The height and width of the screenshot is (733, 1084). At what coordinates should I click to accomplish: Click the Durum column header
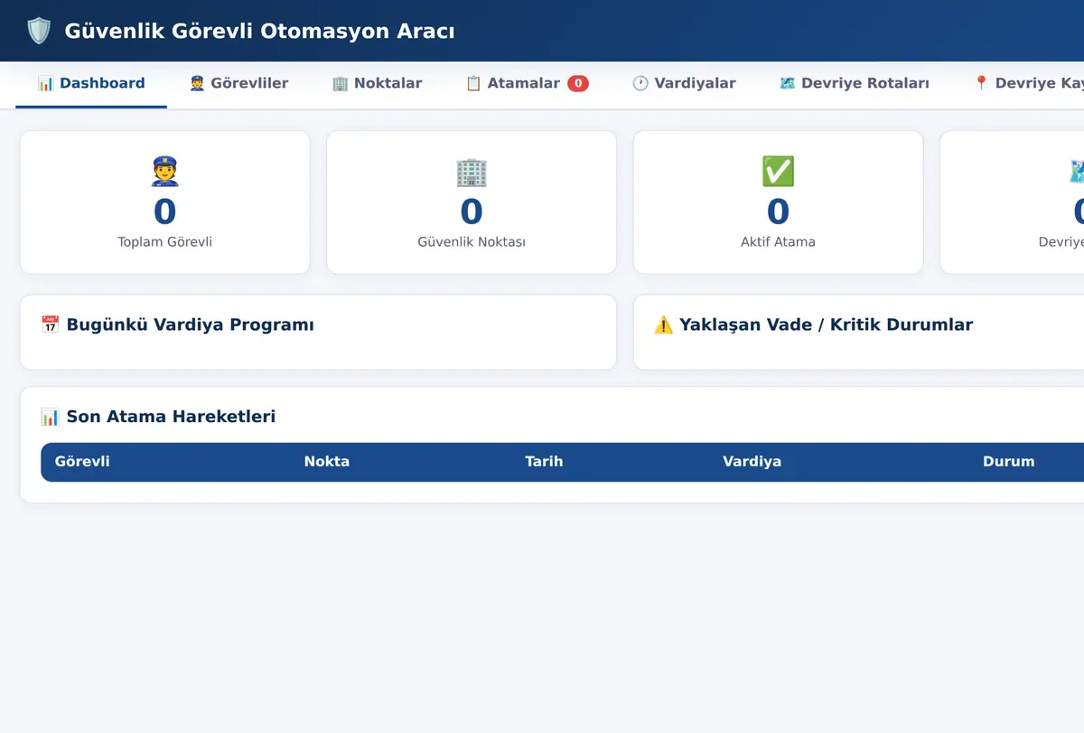coord(1008,461)
